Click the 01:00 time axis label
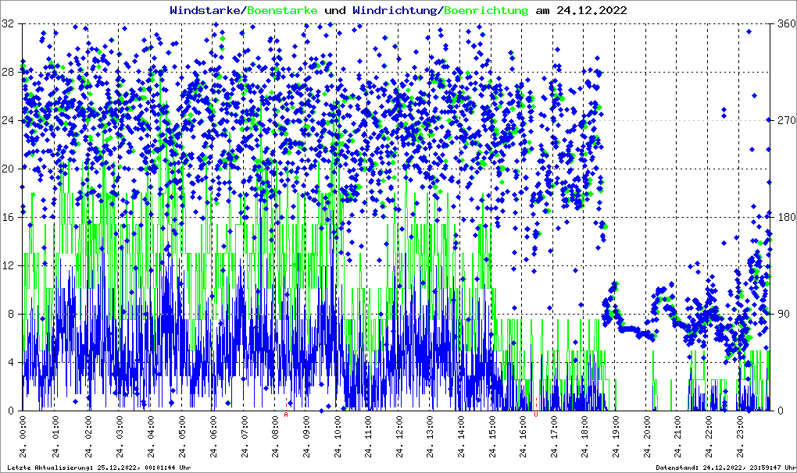The width and height of the screenshot is (797, 473). pyautogui.click(x=55, y=437)
